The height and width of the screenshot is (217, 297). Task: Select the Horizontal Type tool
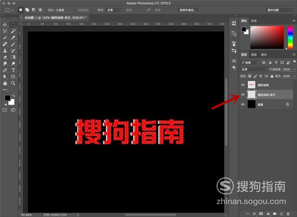13,70
